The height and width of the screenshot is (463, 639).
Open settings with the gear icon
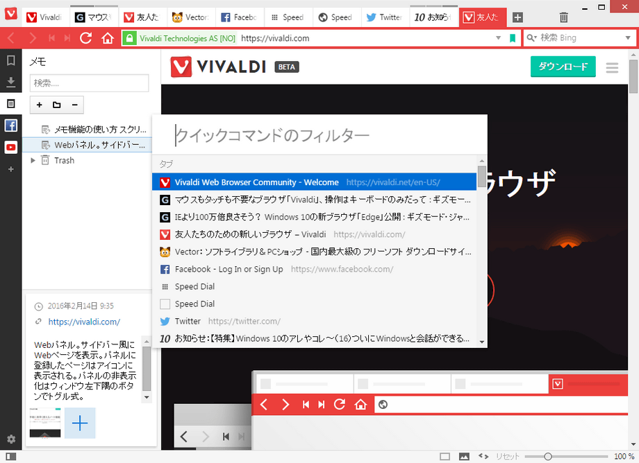tap(11, 439)
